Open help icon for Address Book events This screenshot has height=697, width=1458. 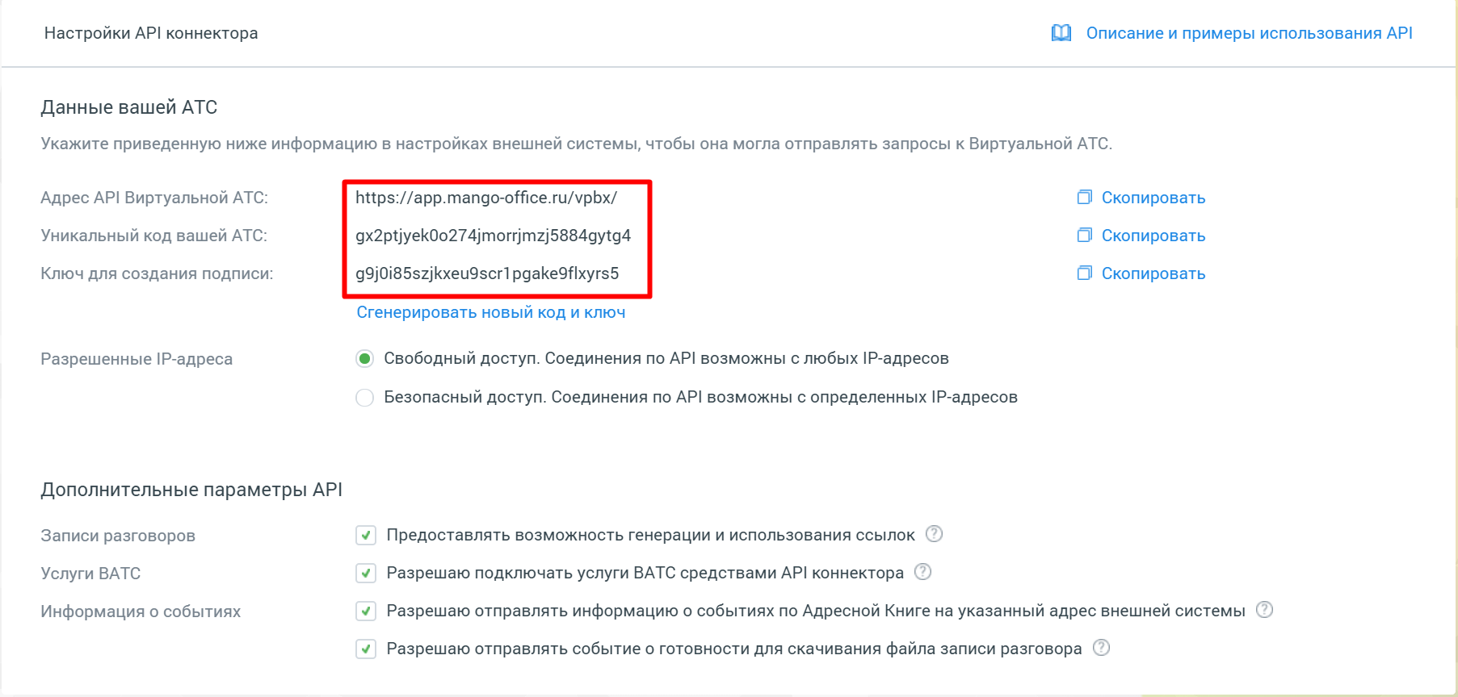tap(1264, 610)
